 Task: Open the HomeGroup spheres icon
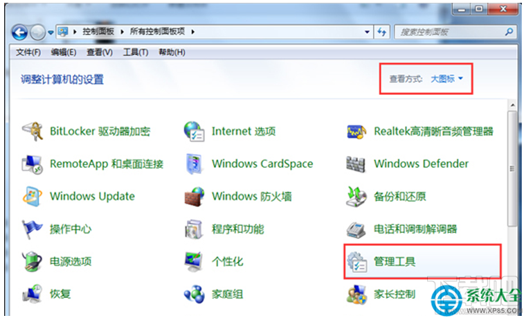point(194,294)
